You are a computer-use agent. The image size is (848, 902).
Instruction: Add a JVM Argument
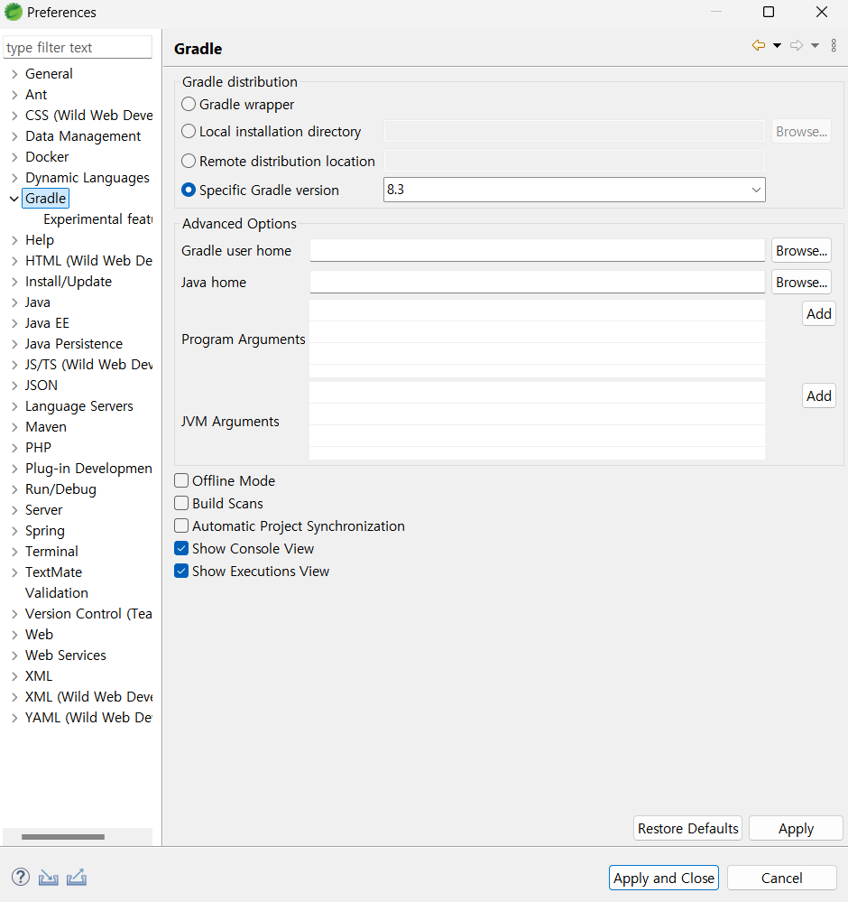pyautogui.click(x=818, y=395)
